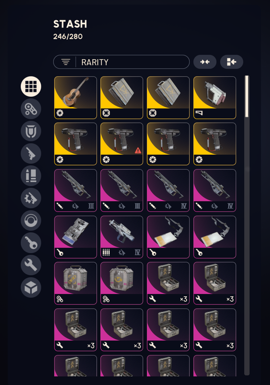Filter stash by keys icon
270x385 pixels.
point(31,243)
